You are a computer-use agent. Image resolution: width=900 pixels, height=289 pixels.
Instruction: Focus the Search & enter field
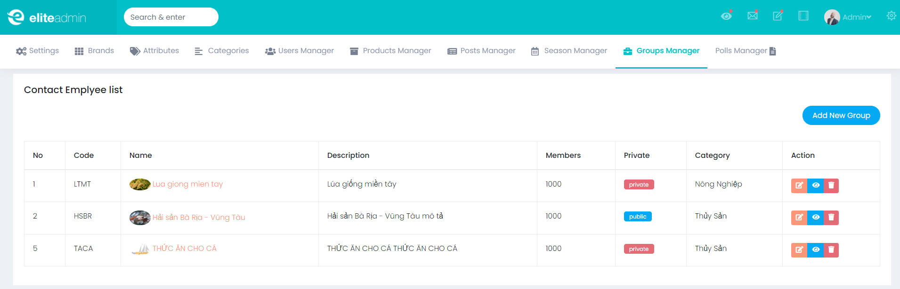171,17
